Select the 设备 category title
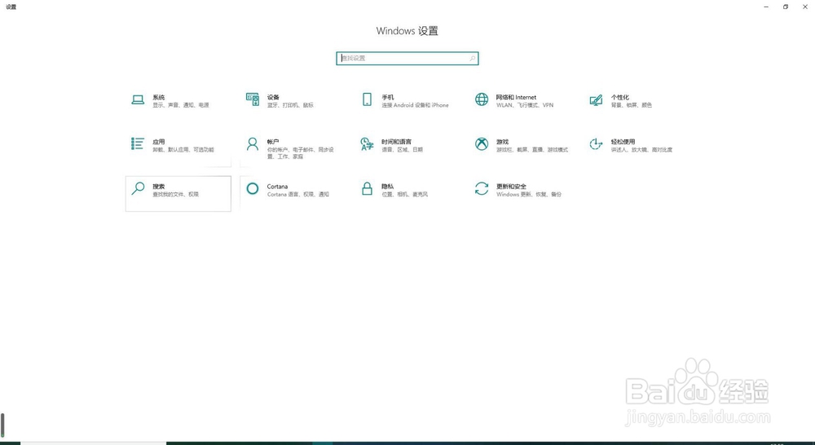The image size is (815, 445). pos(273,97)
